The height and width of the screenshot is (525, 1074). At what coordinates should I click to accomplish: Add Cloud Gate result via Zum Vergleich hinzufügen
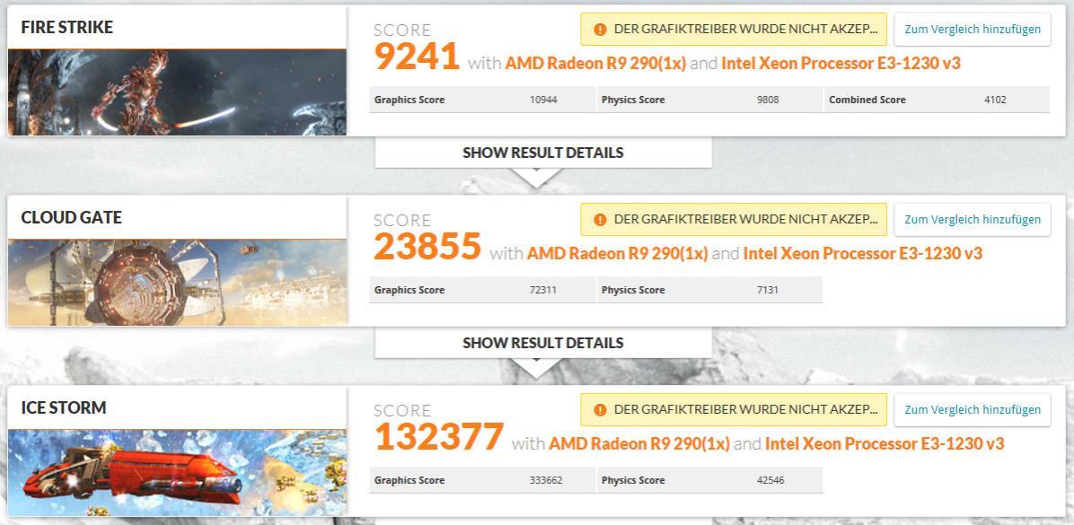972,220
